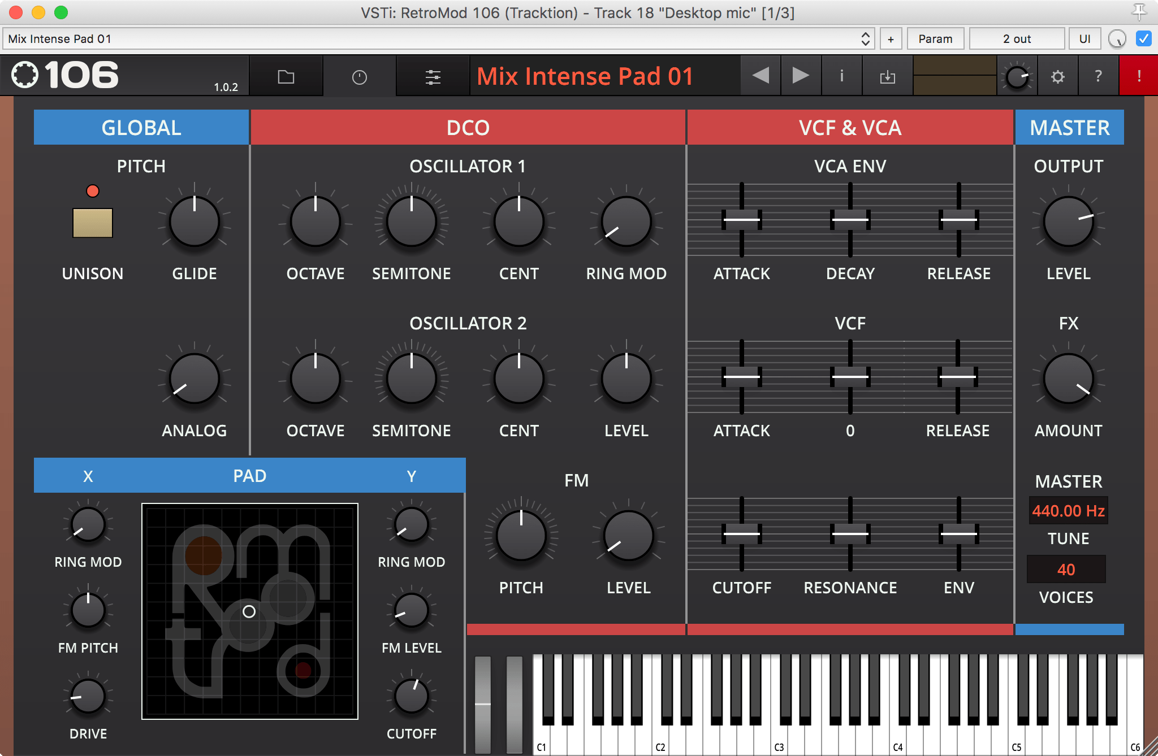Click the CUTOFF slider in VCF section
This screenshot has width=1158, height=756.
(x=742, y=533)
